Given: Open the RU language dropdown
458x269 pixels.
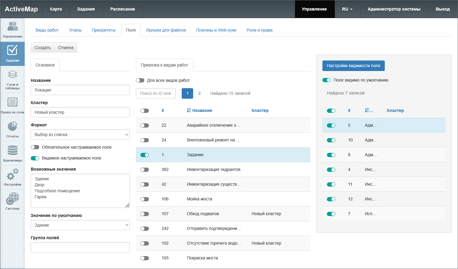Looking at the screenshot, I should [347, 9].
